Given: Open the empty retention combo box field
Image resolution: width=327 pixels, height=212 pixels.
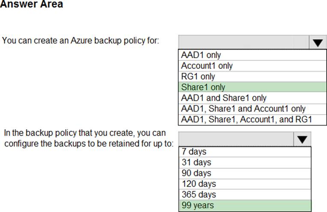Looking at the screenshot, I should pos(235,139).
